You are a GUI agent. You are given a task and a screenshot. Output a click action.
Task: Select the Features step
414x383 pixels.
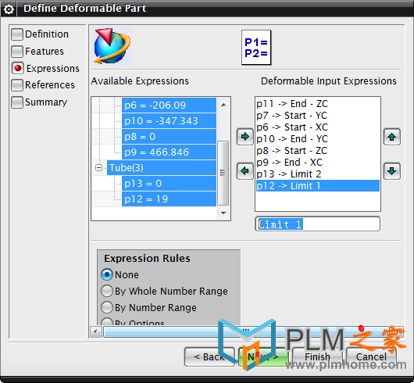coord(37,52)
